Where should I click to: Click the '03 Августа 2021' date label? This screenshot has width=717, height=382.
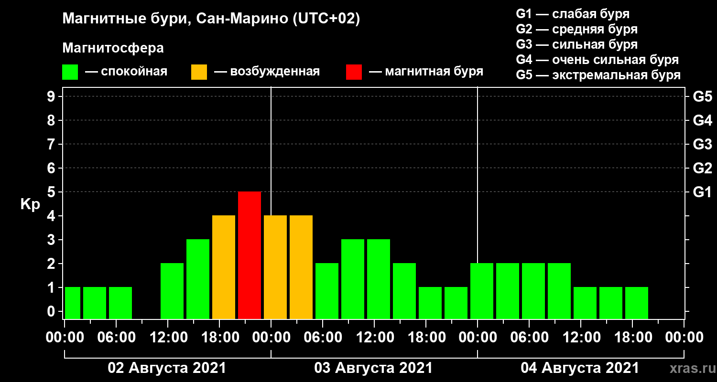374,368
